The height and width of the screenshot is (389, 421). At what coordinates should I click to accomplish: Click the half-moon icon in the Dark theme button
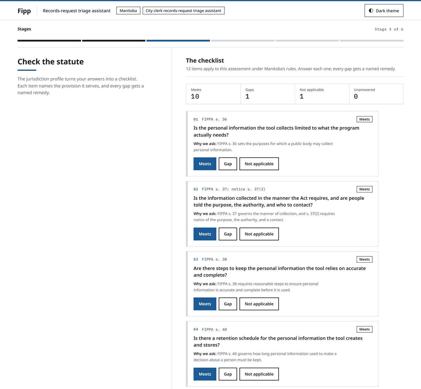(371, 11)
